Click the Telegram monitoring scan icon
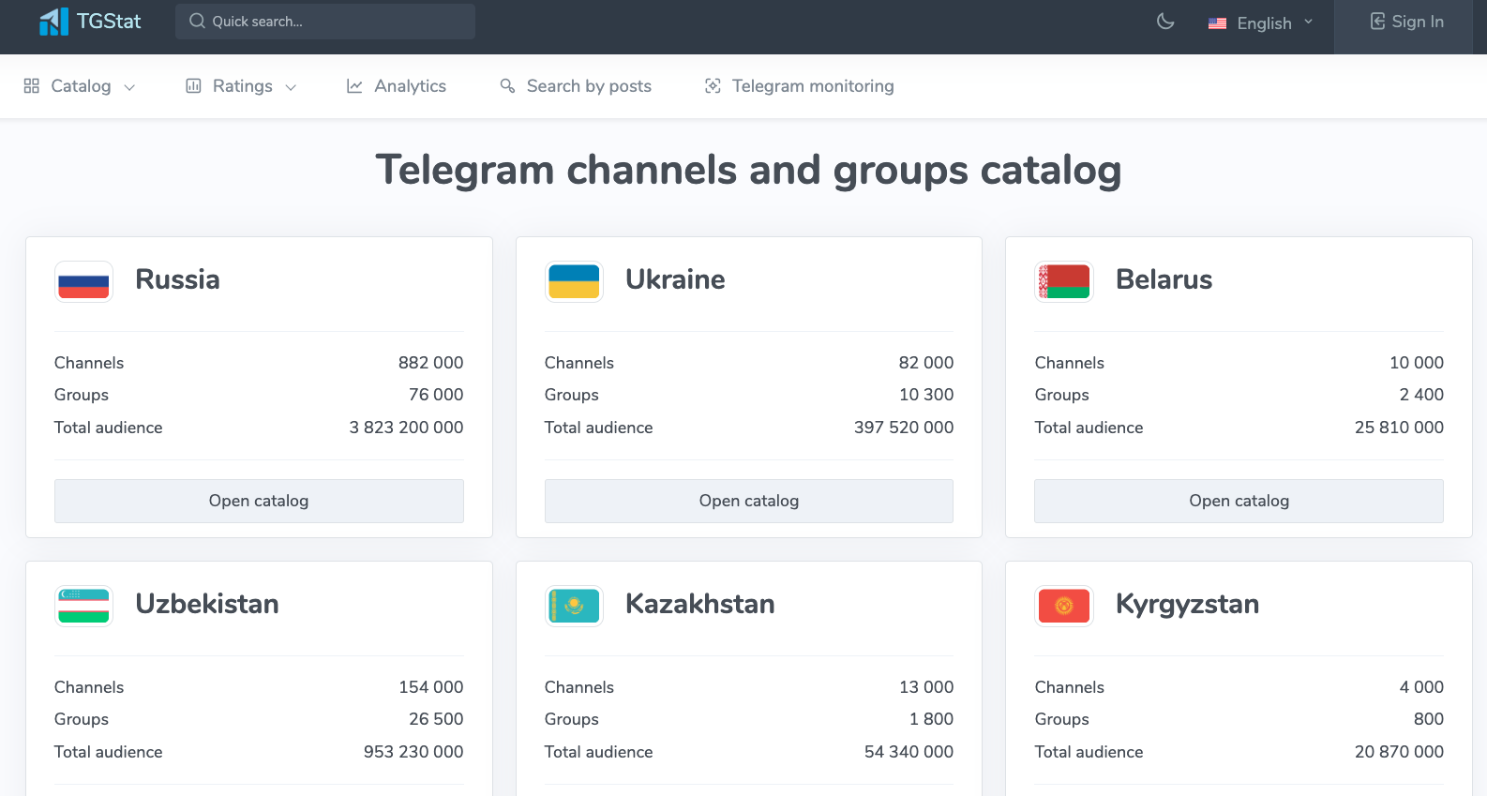 pos(713,85)
